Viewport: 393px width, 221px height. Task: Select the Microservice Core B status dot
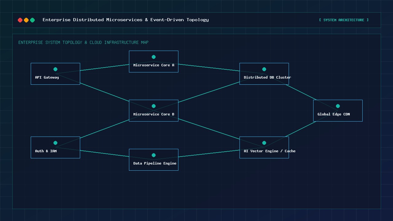154,106
